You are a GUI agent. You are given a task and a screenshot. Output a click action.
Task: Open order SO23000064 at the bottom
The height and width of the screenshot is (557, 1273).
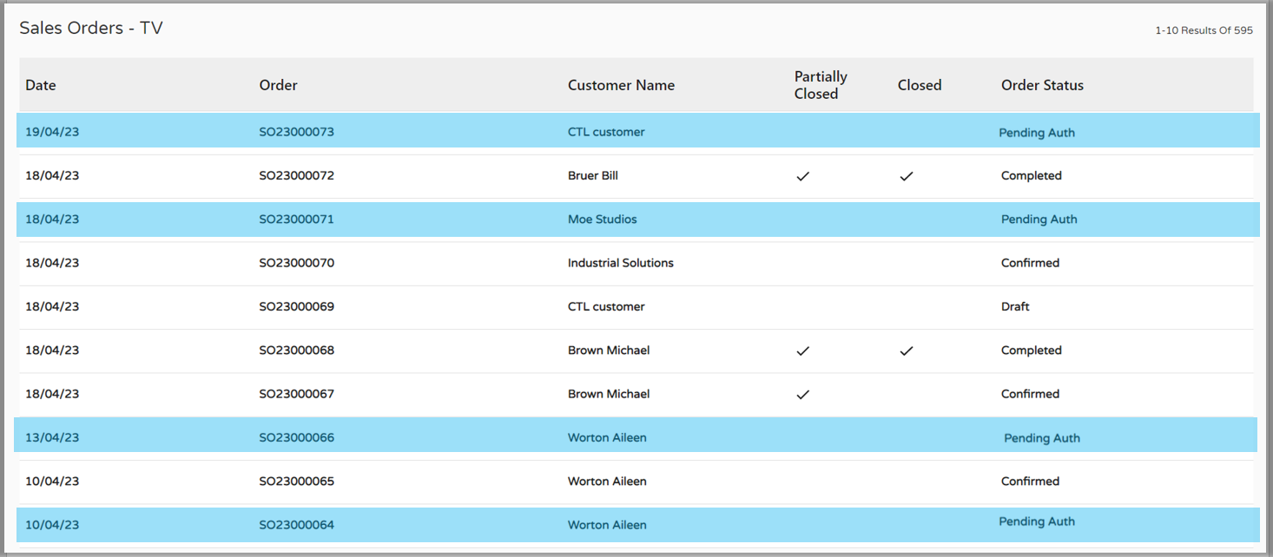[296, 525]
